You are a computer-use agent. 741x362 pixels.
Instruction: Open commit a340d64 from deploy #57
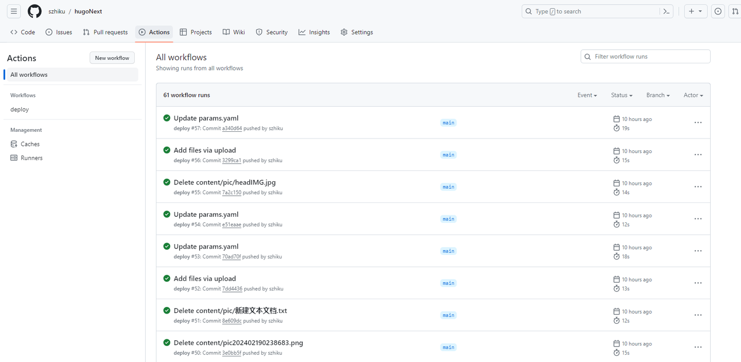coord(232,128)
